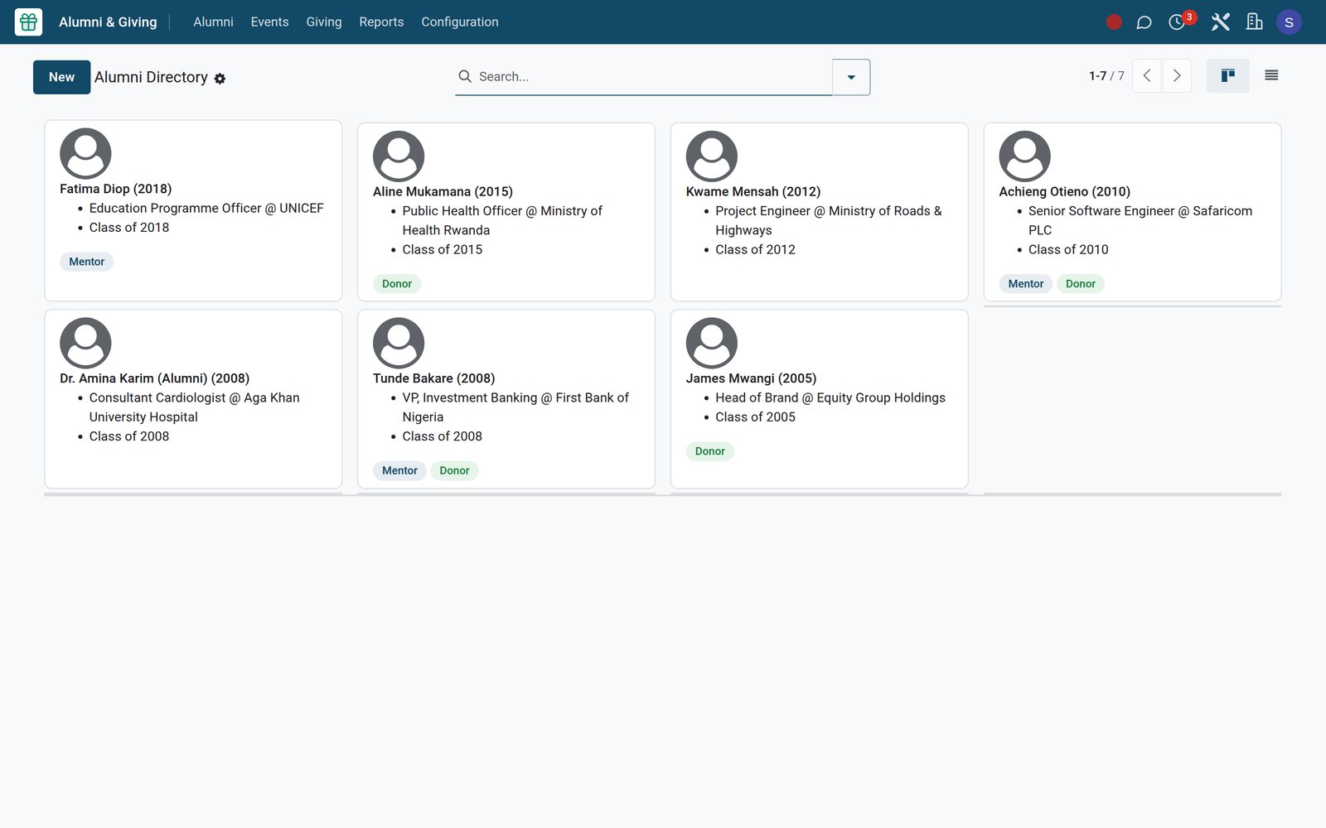The height and width of the screenshot is (828, 1326).
Task: Switch to the list view
Action: click(1271, 76)
